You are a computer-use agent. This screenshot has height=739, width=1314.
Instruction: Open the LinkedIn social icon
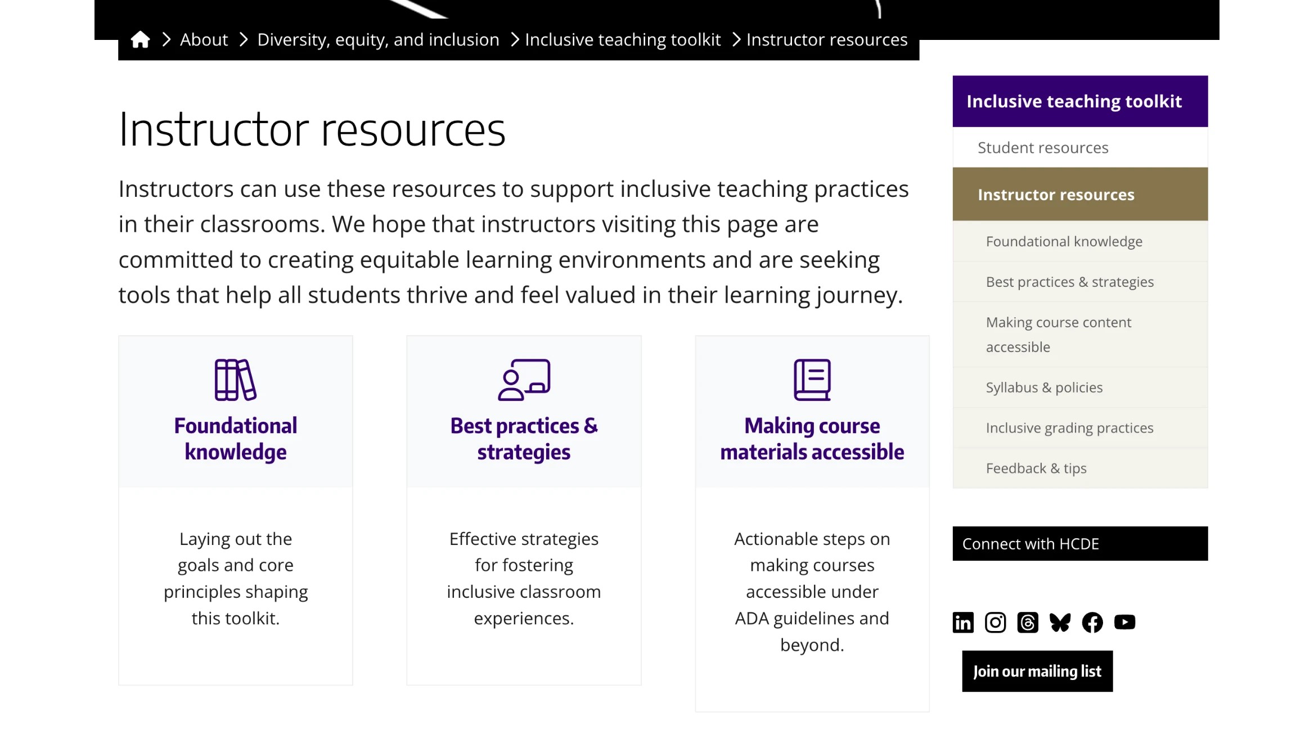pos(963,623)
